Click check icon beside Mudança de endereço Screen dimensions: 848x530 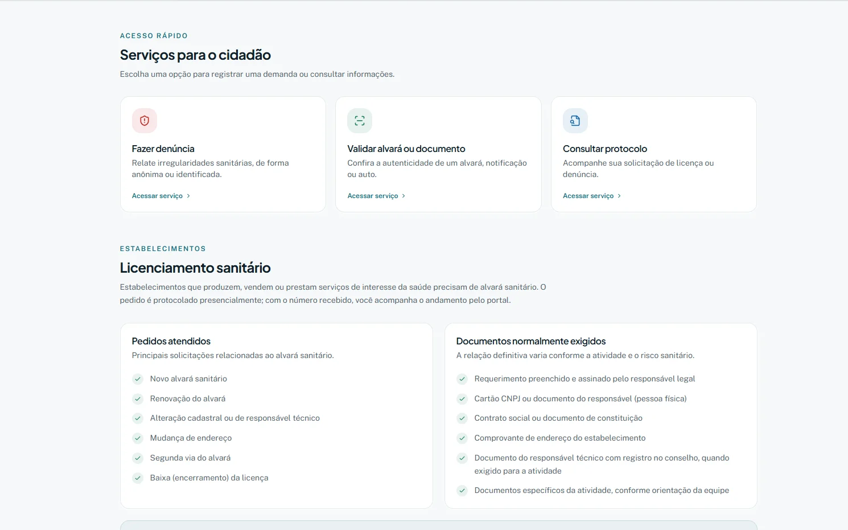tap(138, 438)
